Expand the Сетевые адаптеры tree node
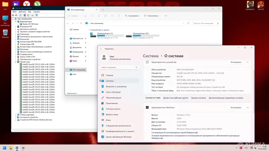 point(15,114)
